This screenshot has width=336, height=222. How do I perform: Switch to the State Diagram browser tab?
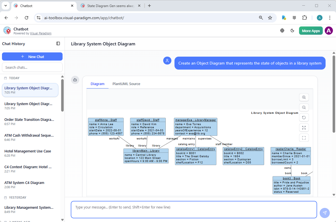coord(109,6)
